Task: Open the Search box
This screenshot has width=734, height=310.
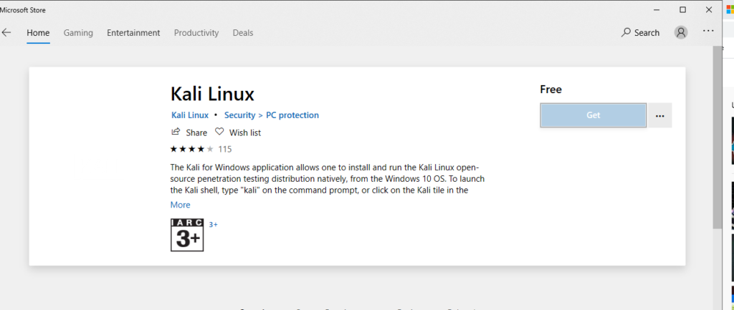Action: 640,33
